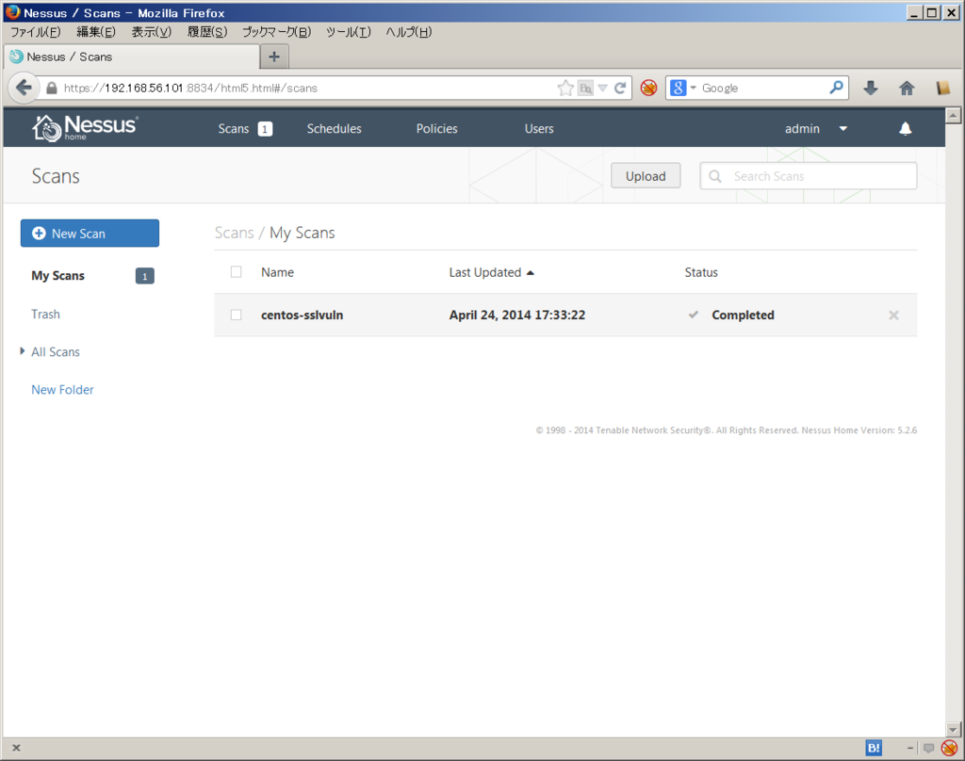Select the Nessus / Scans browser tab
This screenshot has width=965, height=761.
(x=132, y=57)
